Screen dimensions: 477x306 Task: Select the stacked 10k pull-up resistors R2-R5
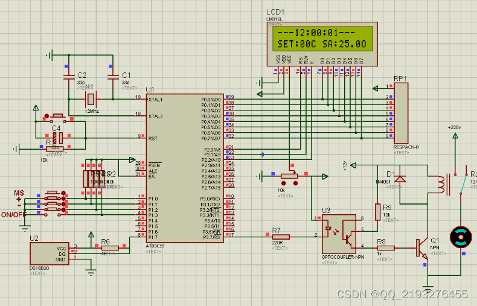94,179
